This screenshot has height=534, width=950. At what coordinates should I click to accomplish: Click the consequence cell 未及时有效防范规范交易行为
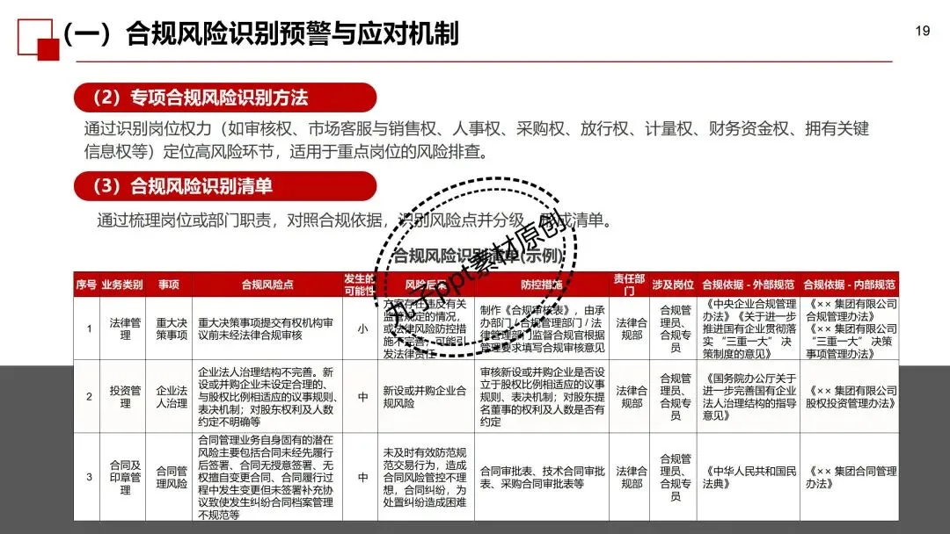pyautogui.click(x=425, y=477)
